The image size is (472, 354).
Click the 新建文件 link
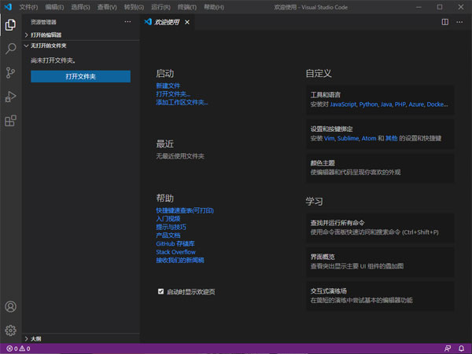coord(168,86)
